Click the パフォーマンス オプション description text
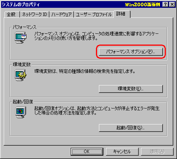177x159 pixels. [96, 36]
